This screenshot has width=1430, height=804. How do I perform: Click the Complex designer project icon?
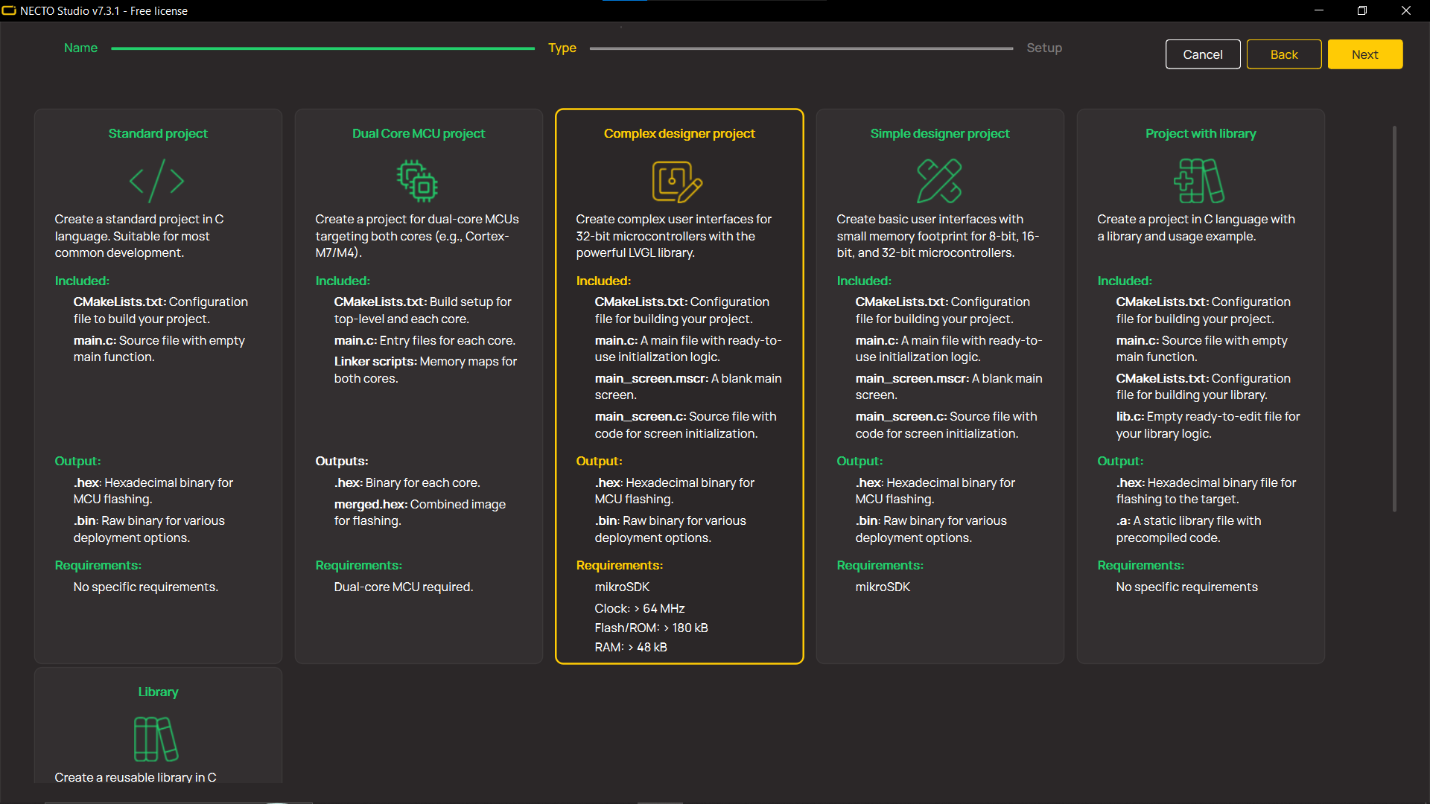point(677,181)
